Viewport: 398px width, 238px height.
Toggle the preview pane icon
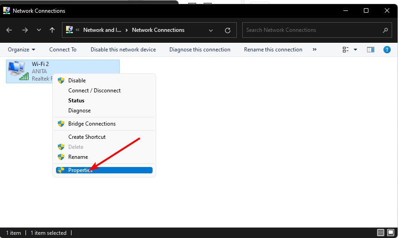(370, 50)
